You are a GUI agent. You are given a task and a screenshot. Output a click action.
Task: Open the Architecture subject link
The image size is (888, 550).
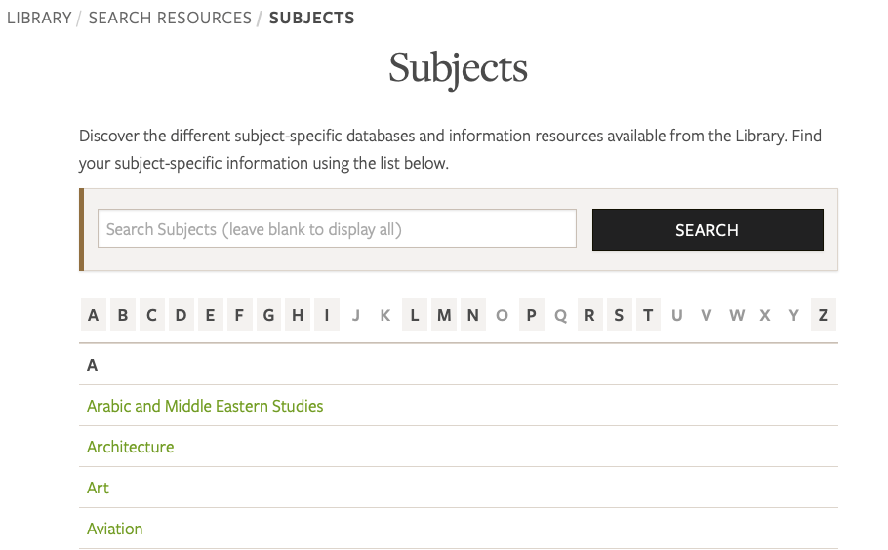tap(130, 447)
